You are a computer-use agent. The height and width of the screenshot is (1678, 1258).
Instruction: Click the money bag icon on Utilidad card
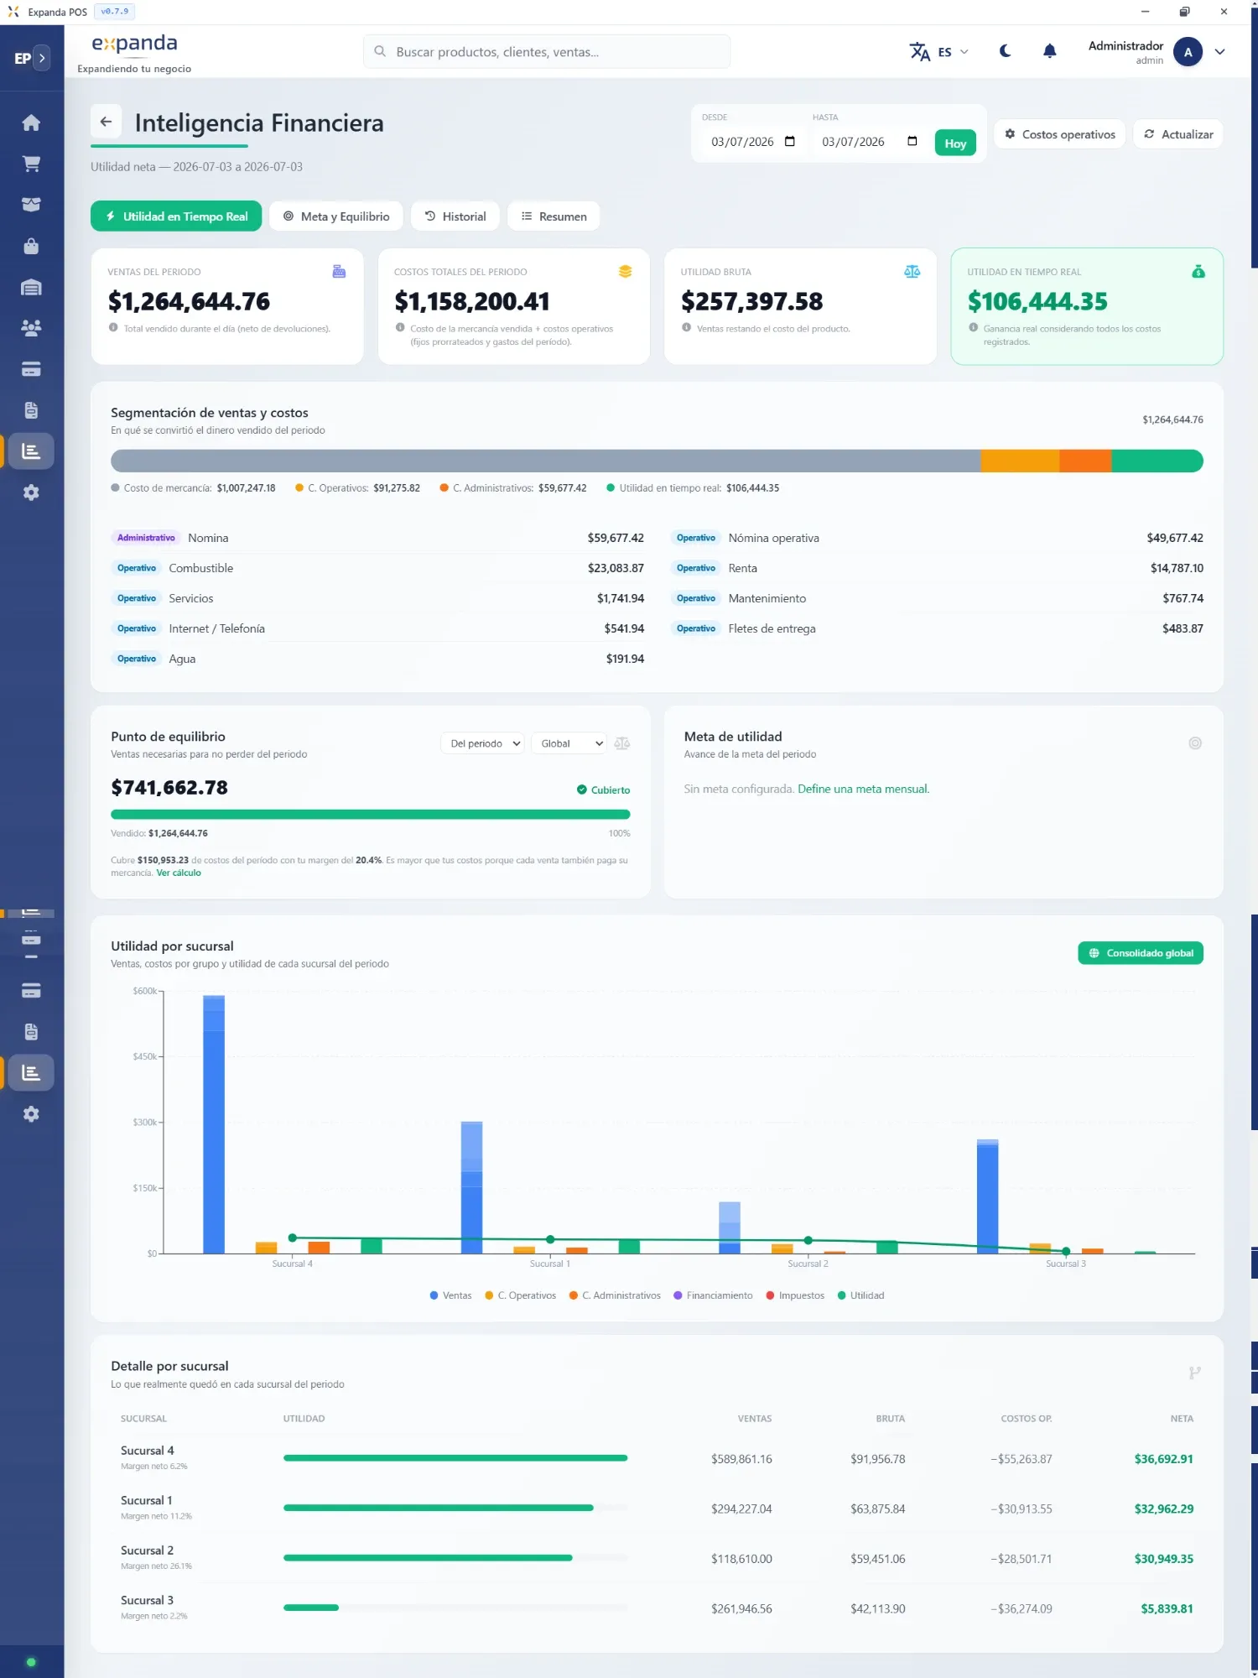[1198, 271]
